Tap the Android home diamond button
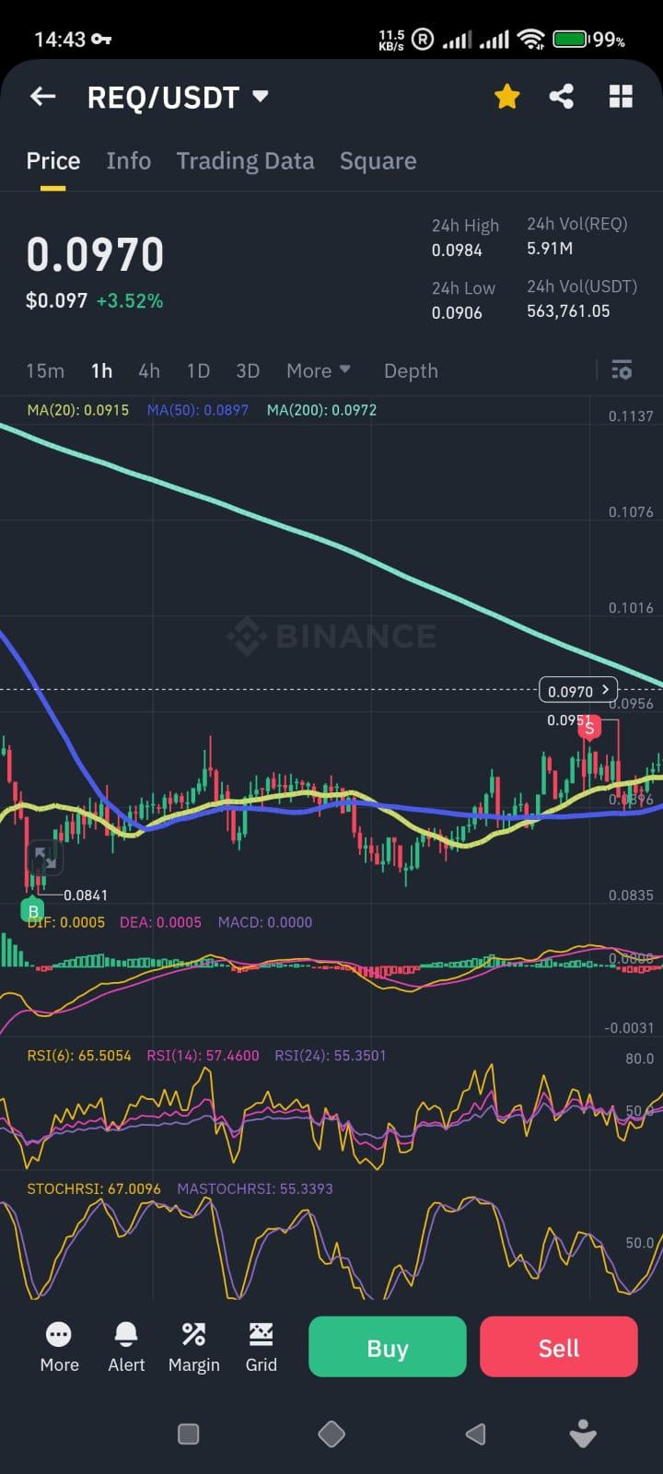 (331, 1433)
